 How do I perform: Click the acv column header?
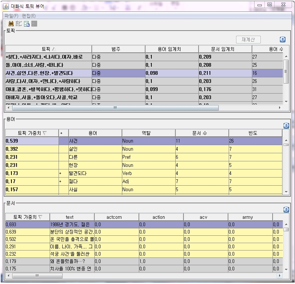pos(206,217)
